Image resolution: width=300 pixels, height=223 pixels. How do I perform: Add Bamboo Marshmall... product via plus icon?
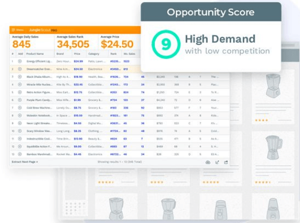[20, 154]
